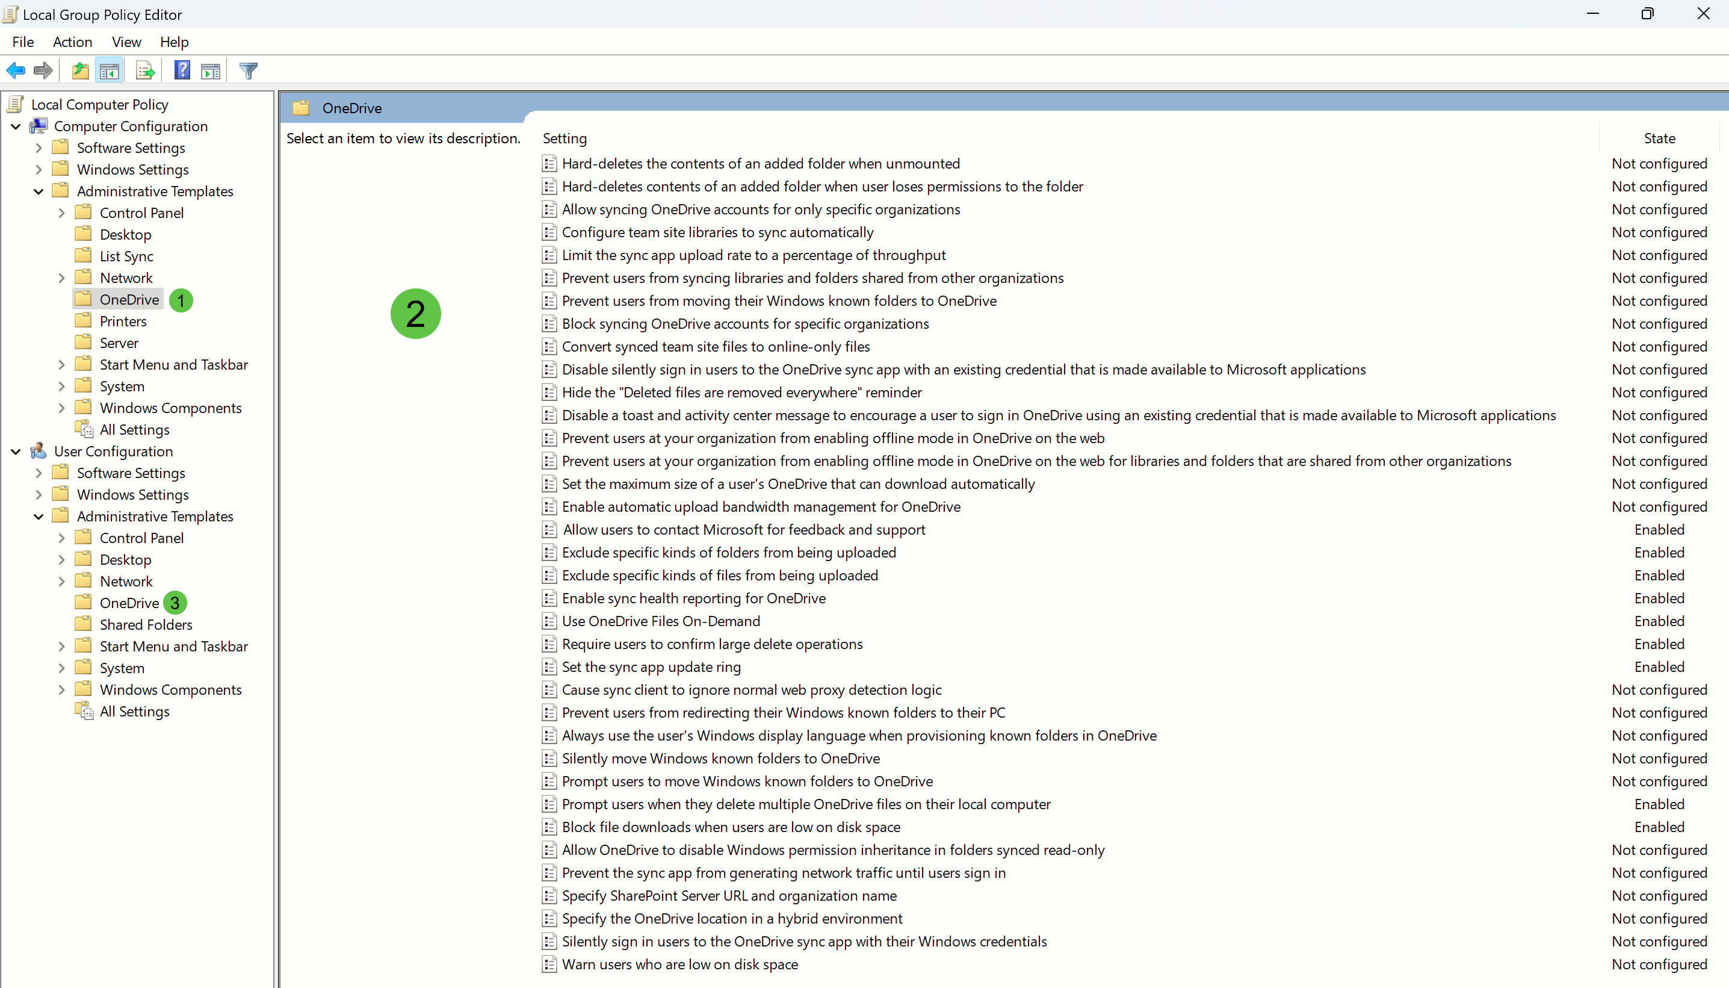This screenshot has width=1729, height=988.
Task: Collapse User Configuration Administrative Templates
Action: point(39,517)
